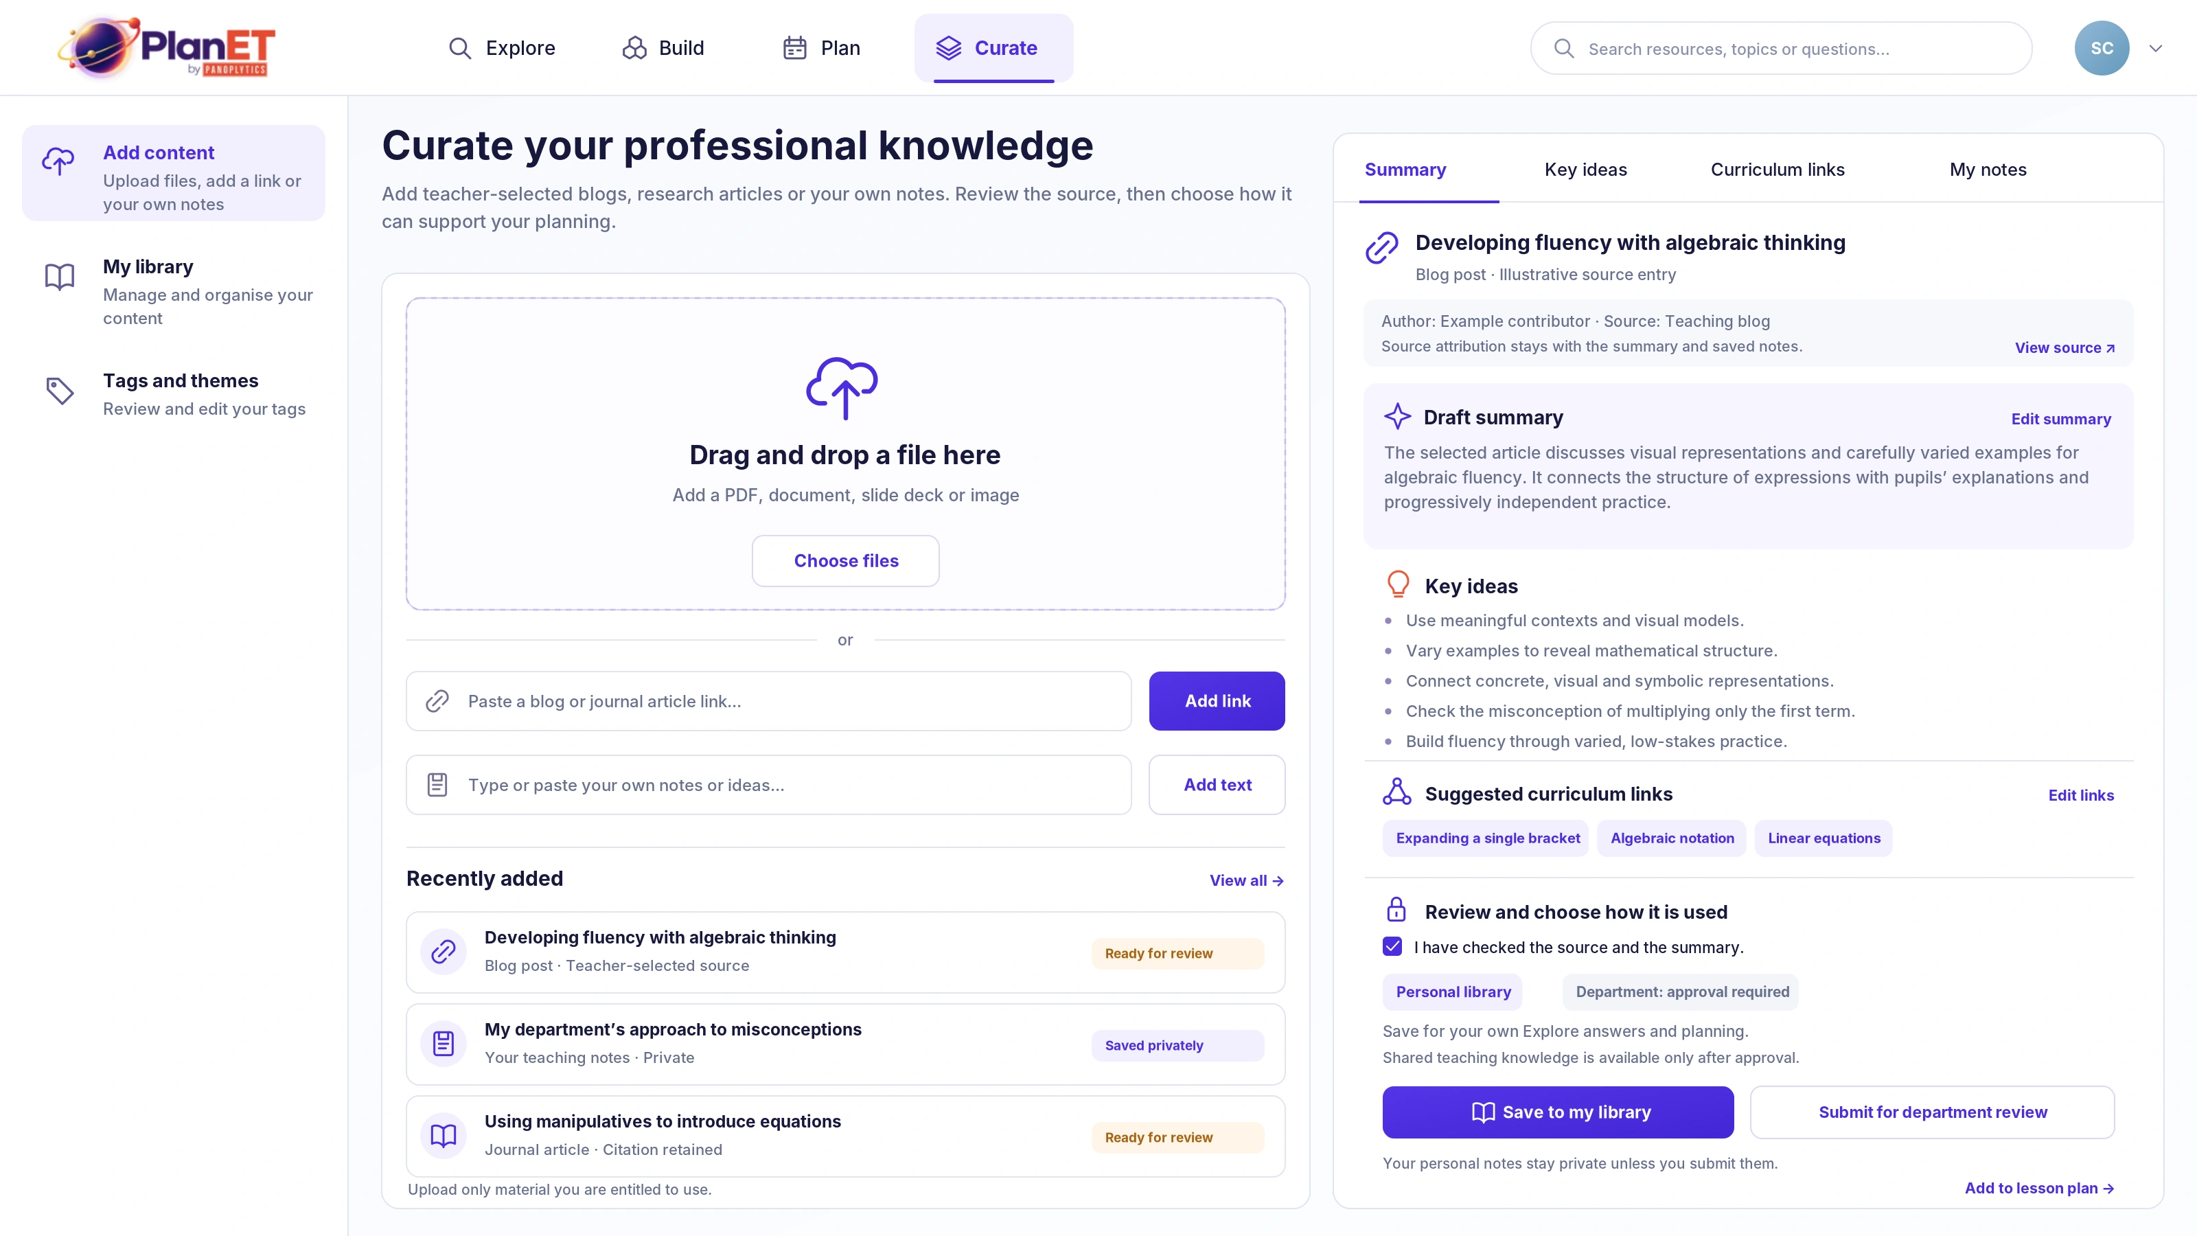
Task: Click notes icon beside My department's approach item
Action: (x=444, y=1043)
